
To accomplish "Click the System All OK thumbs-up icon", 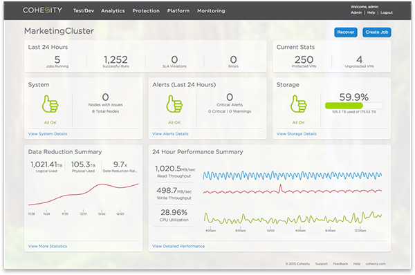I will 50,104.
